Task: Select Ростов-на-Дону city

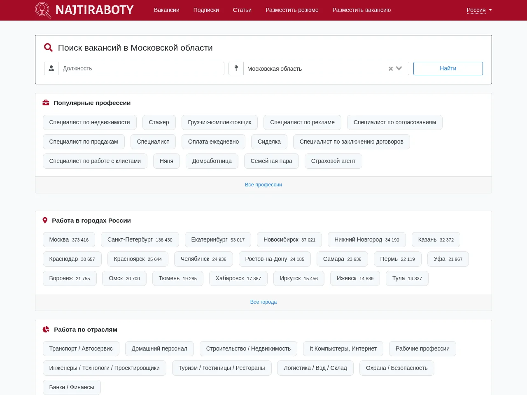Action: point(275,259)
